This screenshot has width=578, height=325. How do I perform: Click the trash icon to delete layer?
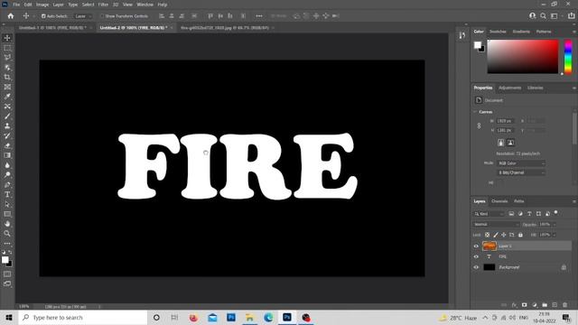coord(564,305)
